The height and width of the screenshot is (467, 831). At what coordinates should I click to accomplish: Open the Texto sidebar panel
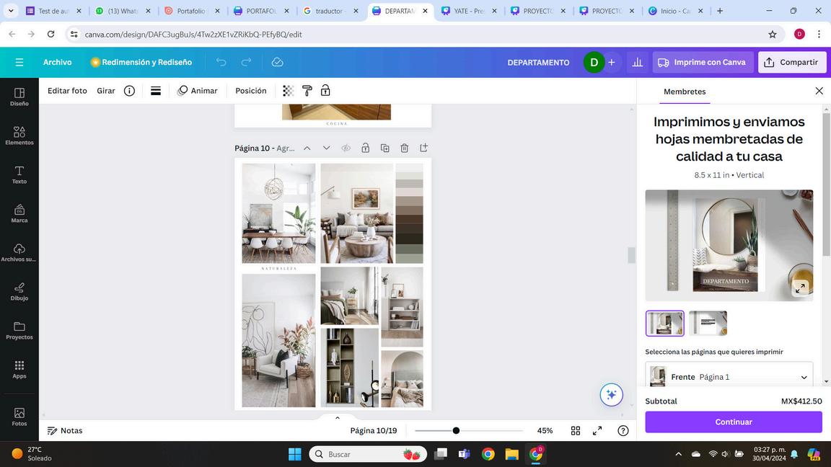point(19,174)
